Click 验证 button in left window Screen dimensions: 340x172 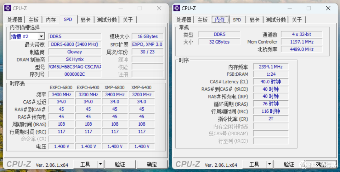(x=120, y=164)
